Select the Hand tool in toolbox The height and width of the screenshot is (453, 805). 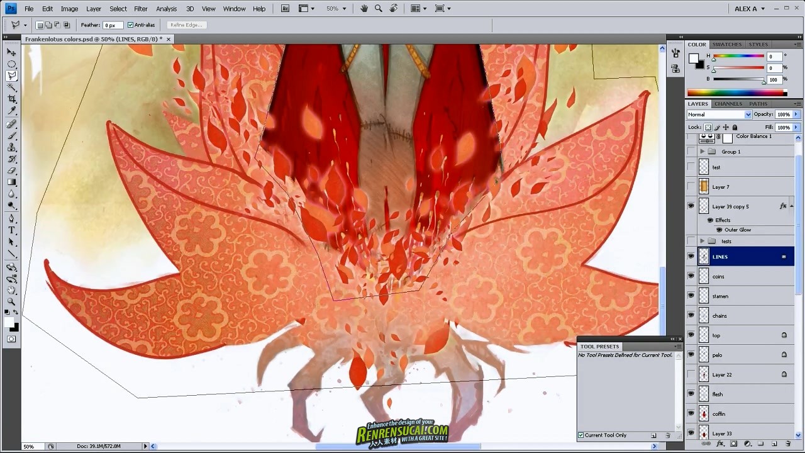click(x=11, y=291)
